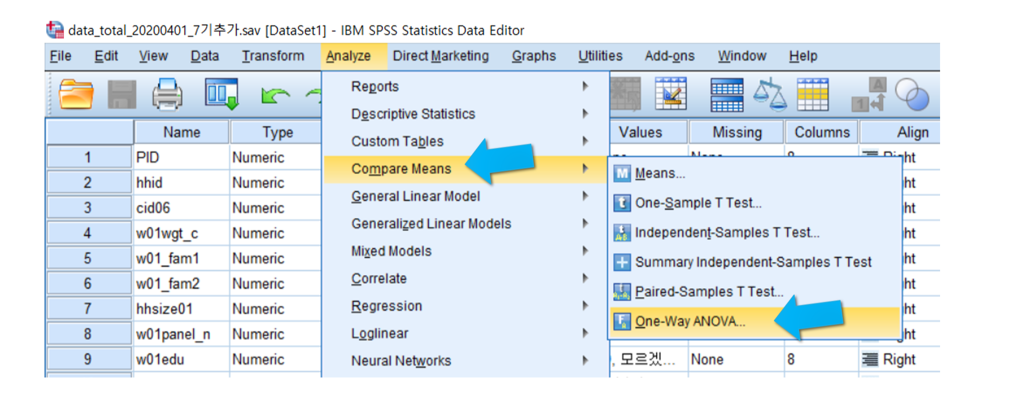Open the Window menu
This screenshot has width=1013, height=400.
coord(742,56)
